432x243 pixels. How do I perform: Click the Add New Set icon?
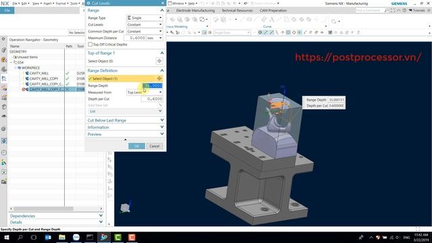[x=159, y=105]
